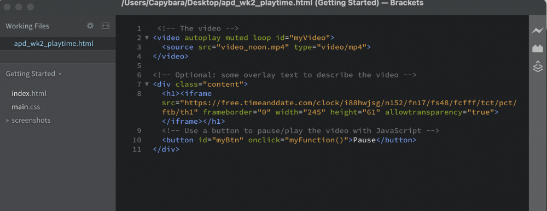Click the Working Files heading

(27, 26)
